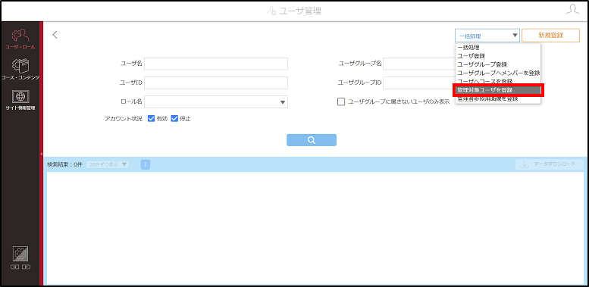Image resolution: width=589 pixels, height=287 pixels.
Task: Open the コース・コンテンツ sidebar section
Action: pyautogui.click(x=20, y=70)
